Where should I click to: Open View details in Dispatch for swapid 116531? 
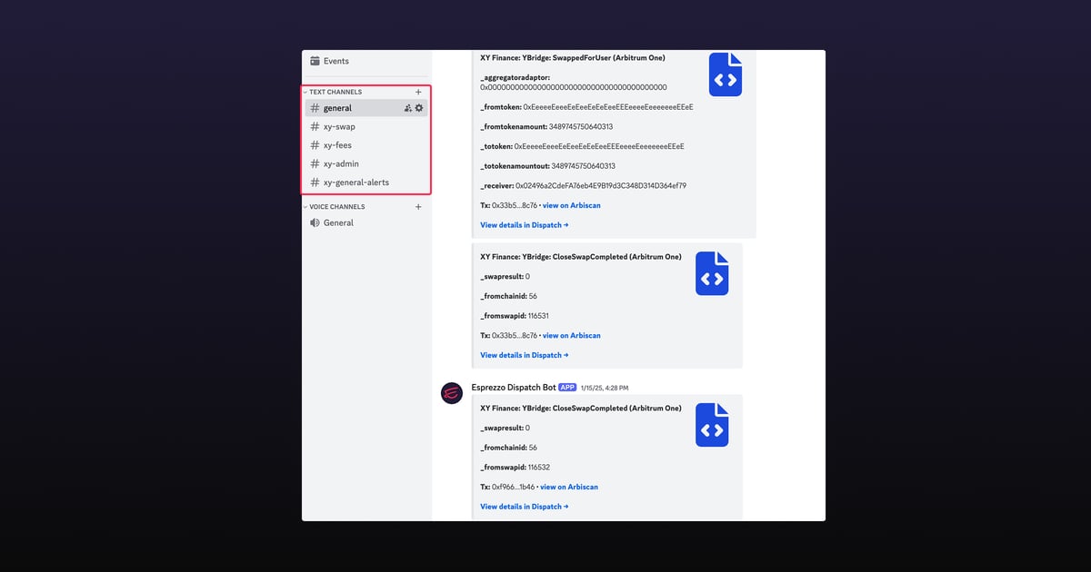525,355
